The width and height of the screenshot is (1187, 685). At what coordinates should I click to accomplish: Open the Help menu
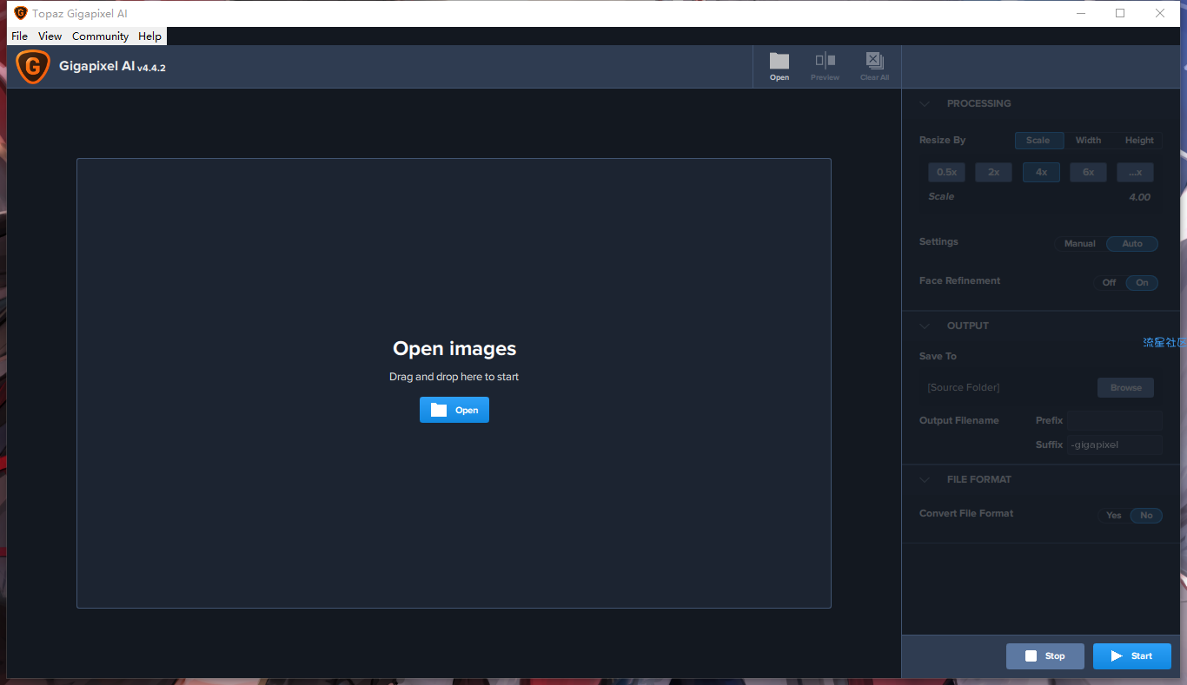pos(150,36)
